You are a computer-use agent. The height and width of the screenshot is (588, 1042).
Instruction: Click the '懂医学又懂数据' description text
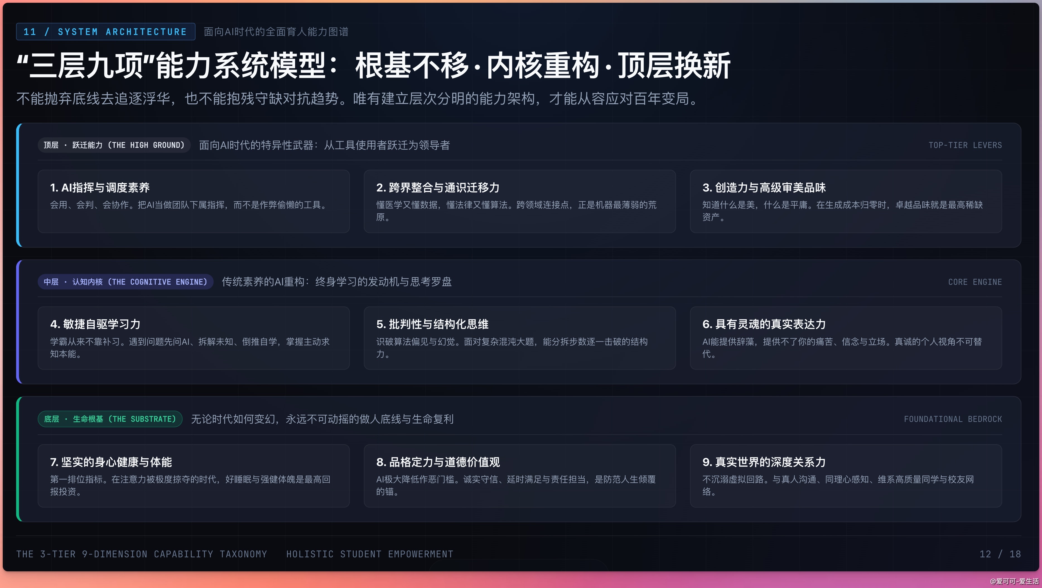[517, 211]
